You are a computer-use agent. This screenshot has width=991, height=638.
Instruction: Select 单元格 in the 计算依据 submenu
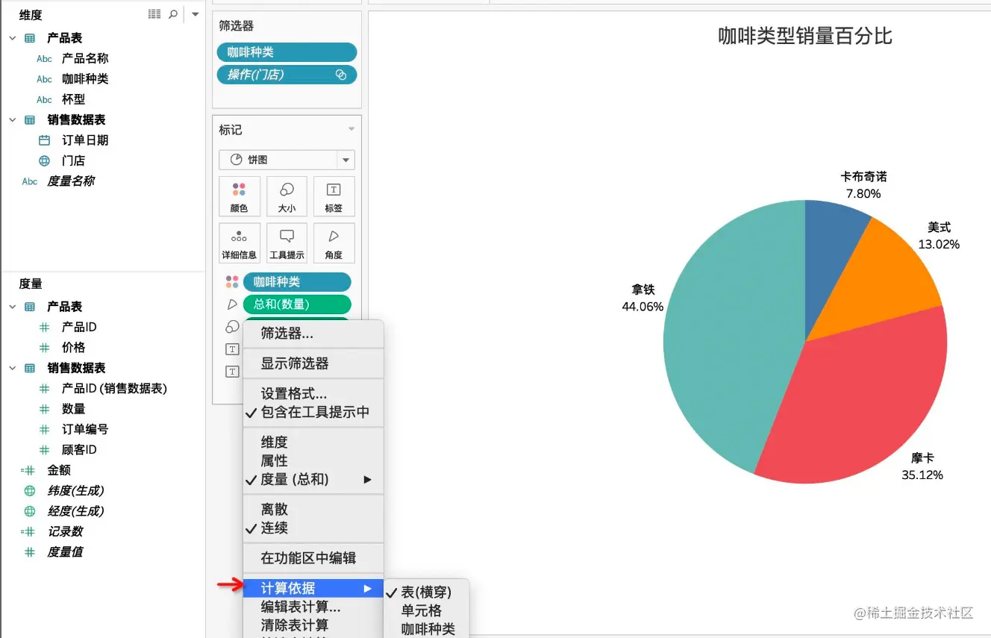tap(426, 611)
